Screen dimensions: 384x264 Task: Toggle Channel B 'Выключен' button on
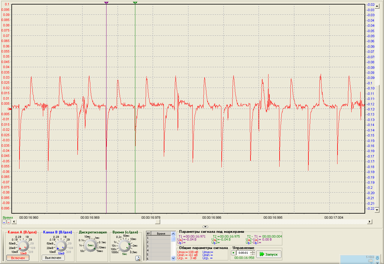pyautogui.click(x=53, y=258)
